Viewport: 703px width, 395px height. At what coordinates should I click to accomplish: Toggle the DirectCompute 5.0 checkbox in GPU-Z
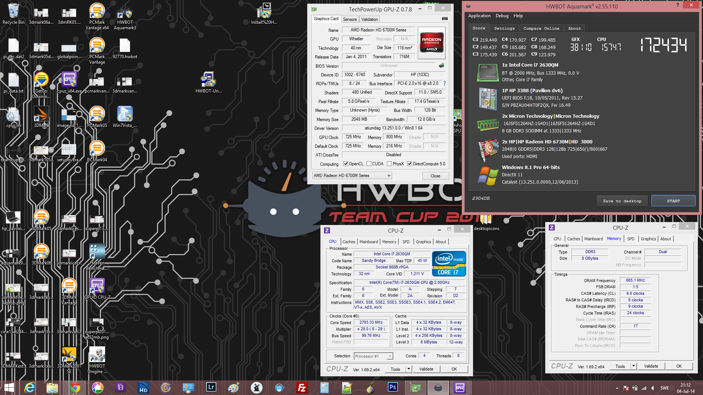410,164
